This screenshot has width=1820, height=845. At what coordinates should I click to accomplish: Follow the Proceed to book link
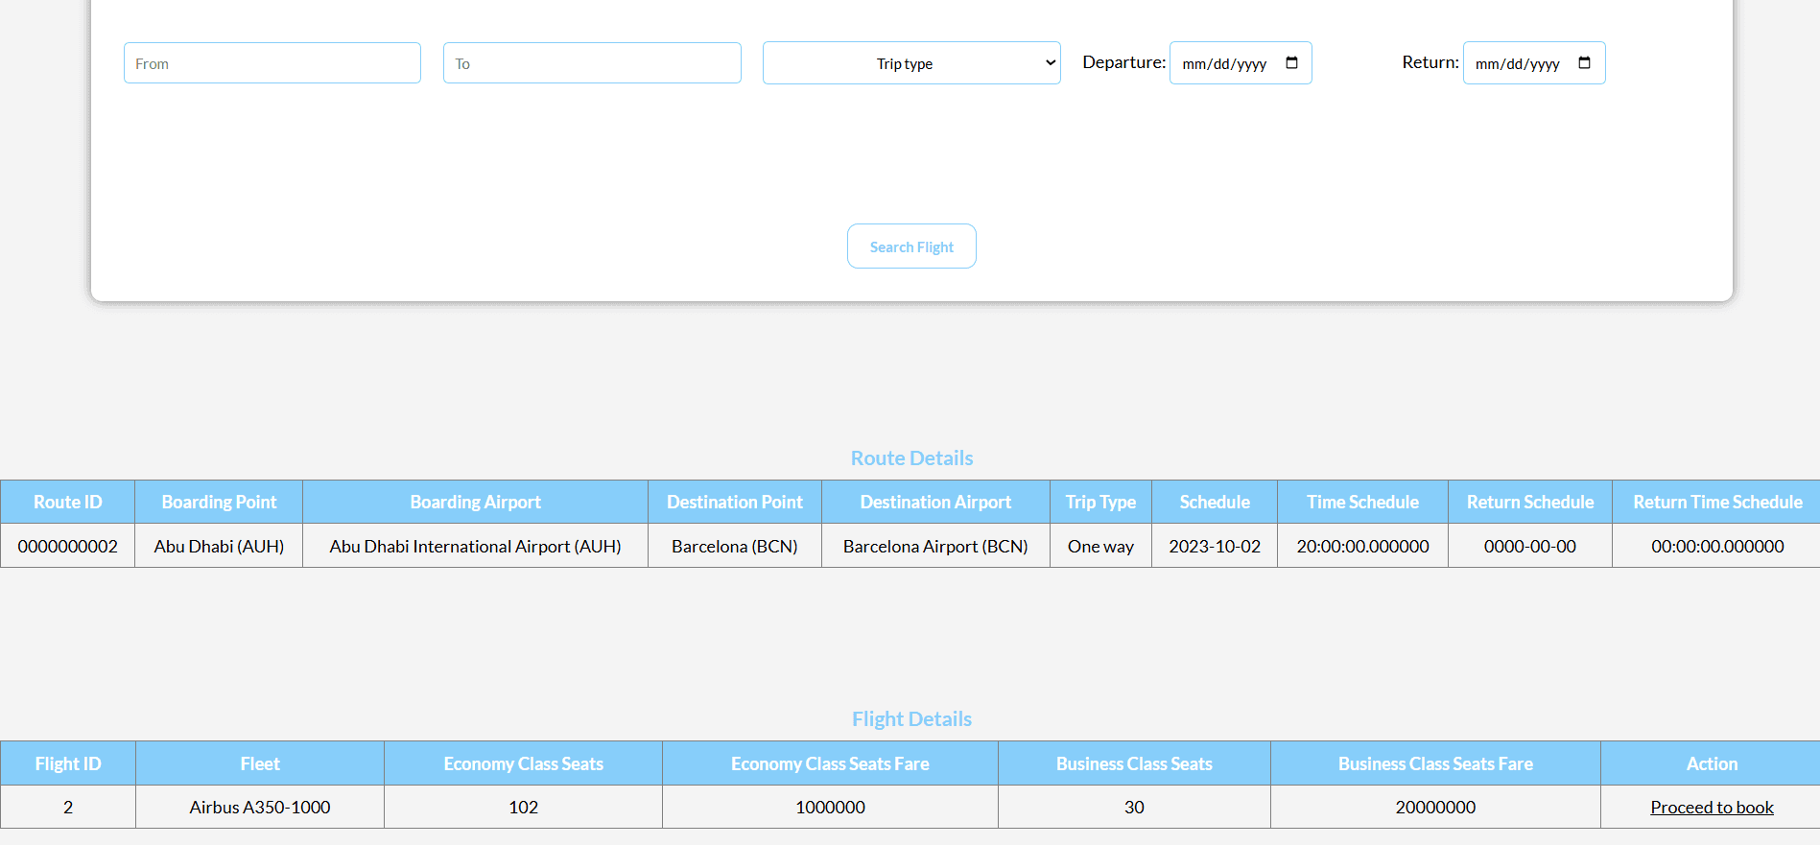[1711, 808]
